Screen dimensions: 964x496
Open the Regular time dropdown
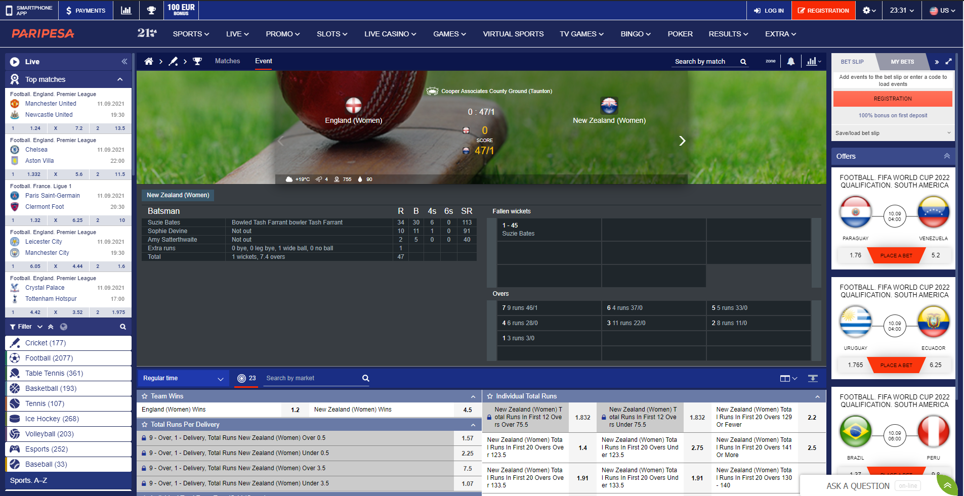[182, 378]
